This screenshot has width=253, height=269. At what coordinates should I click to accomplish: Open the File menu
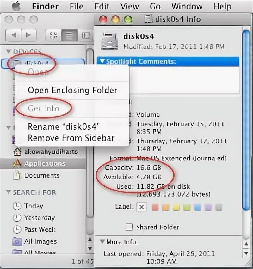point(77,7)
